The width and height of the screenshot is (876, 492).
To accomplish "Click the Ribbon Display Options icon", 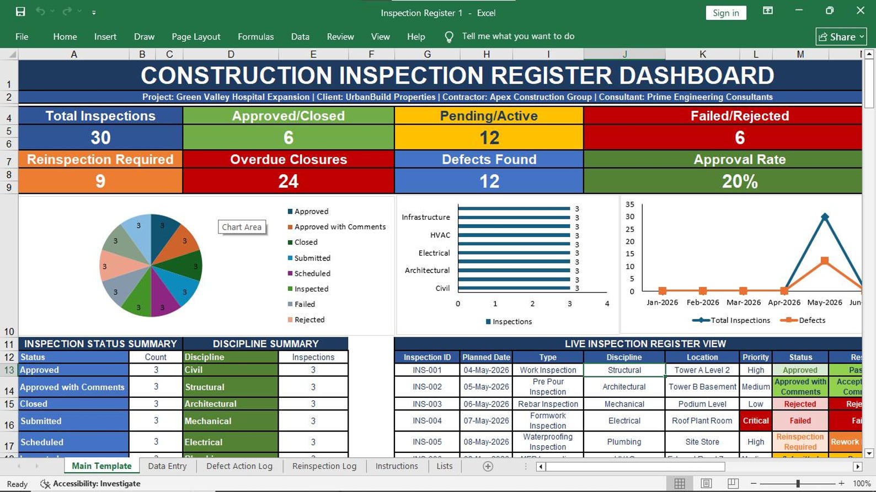I will 768,10.
